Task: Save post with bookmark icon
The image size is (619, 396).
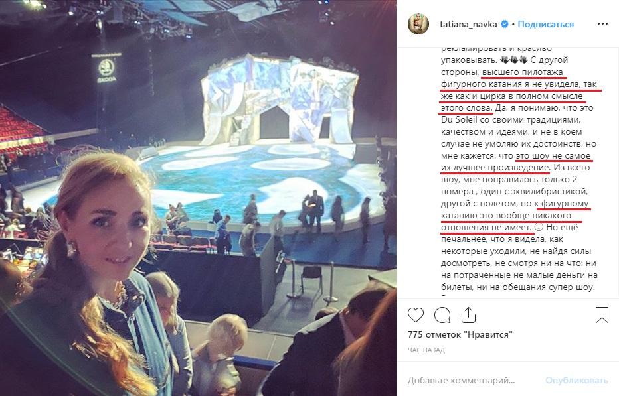Action: pyautogui.click(x=602, y=315)
